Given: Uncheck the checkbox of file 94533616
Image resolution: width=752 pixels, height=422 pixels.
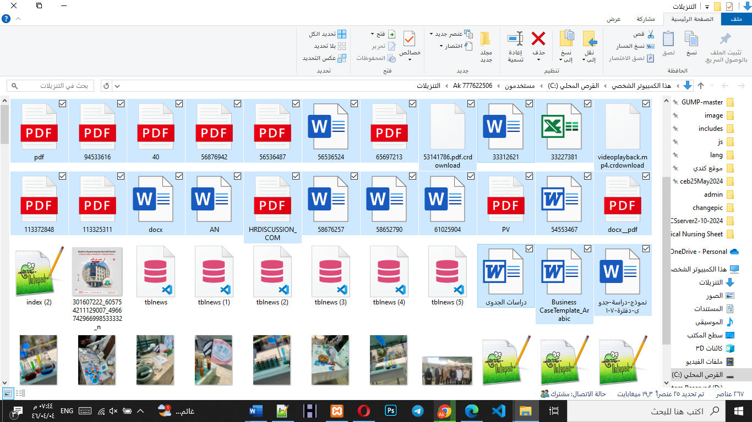Looking at the screenshot, I should [x=121, y=103].
